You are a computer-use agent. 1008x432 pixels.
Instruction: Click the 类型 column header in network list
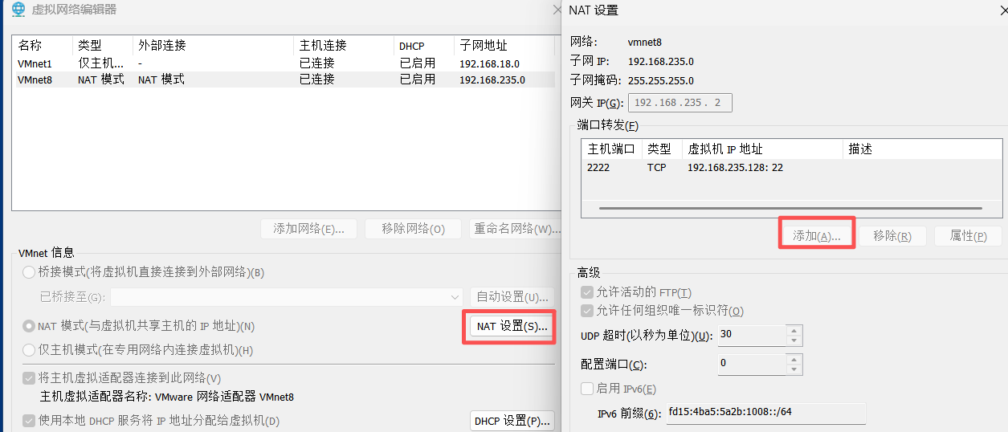103,46
